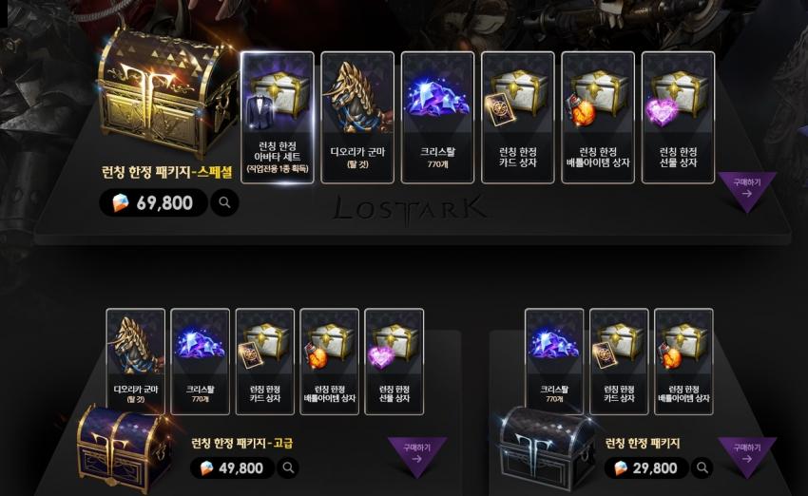
Task: Open 런칭 한정 선물 상자 in special package
Action: coord(678,118)
